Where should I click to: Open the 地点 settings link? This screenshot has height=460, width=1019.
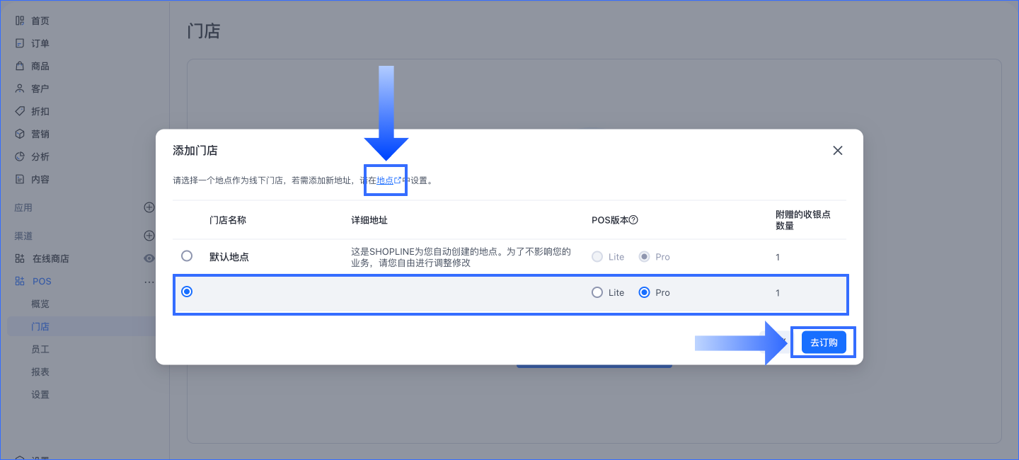tap(388, 180)
